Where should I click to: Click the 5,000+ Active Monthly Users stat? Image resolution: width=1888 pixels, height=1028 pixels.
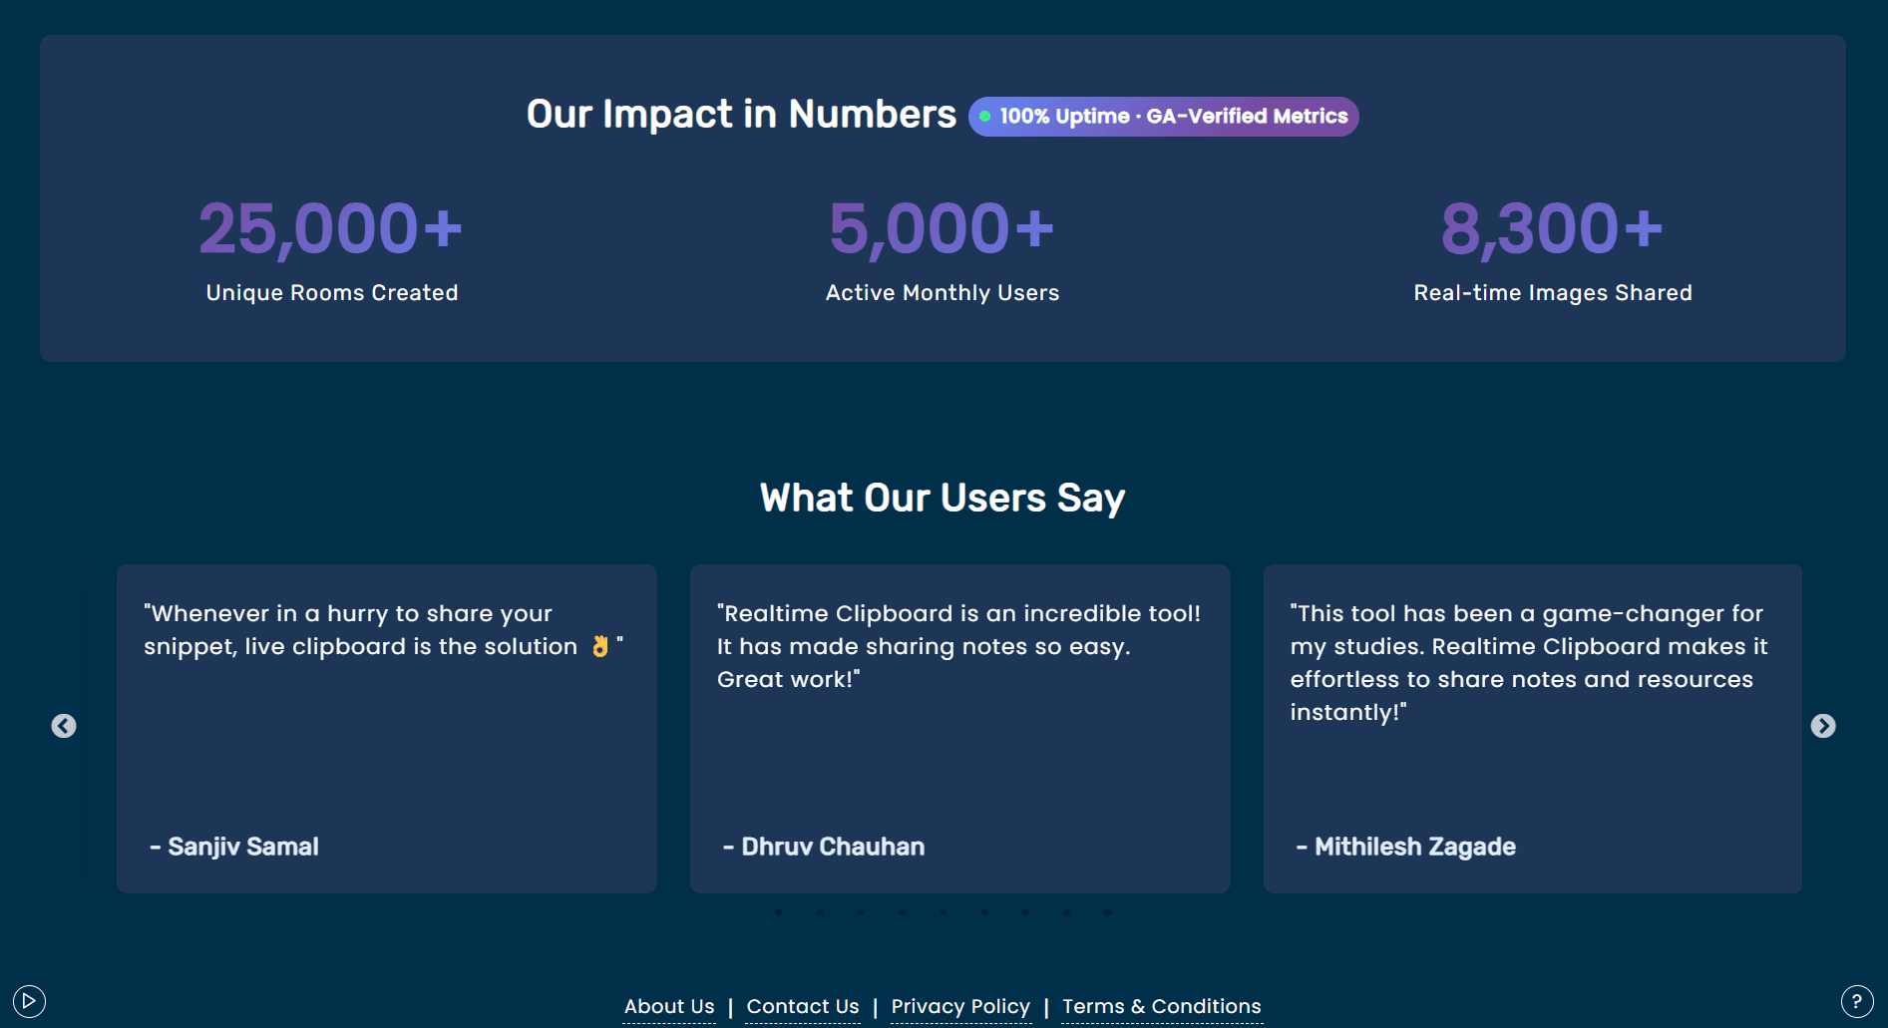pyautogui.click(x=943, y=249)
